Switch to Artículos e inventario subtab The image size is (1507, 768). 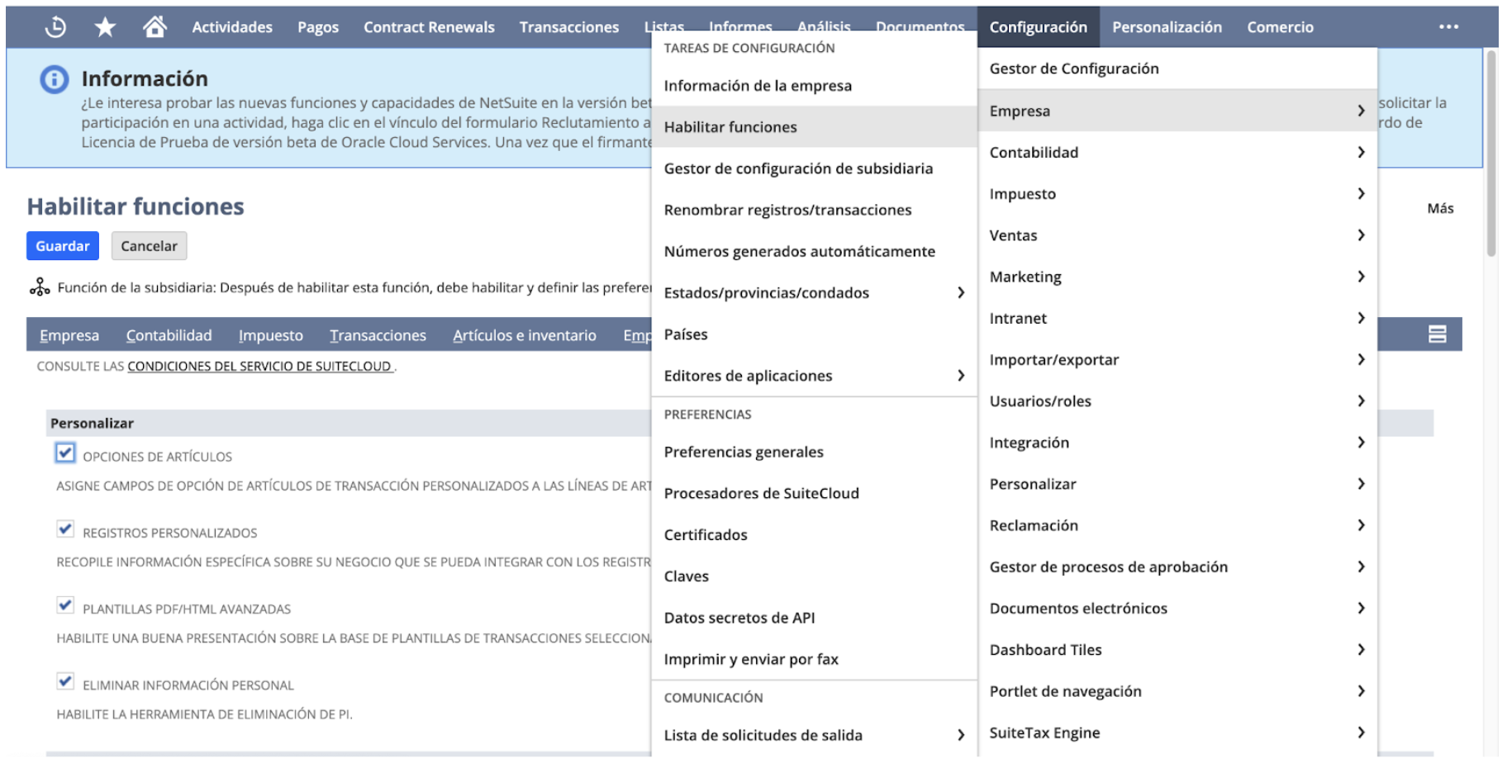(x=525, y=335)
